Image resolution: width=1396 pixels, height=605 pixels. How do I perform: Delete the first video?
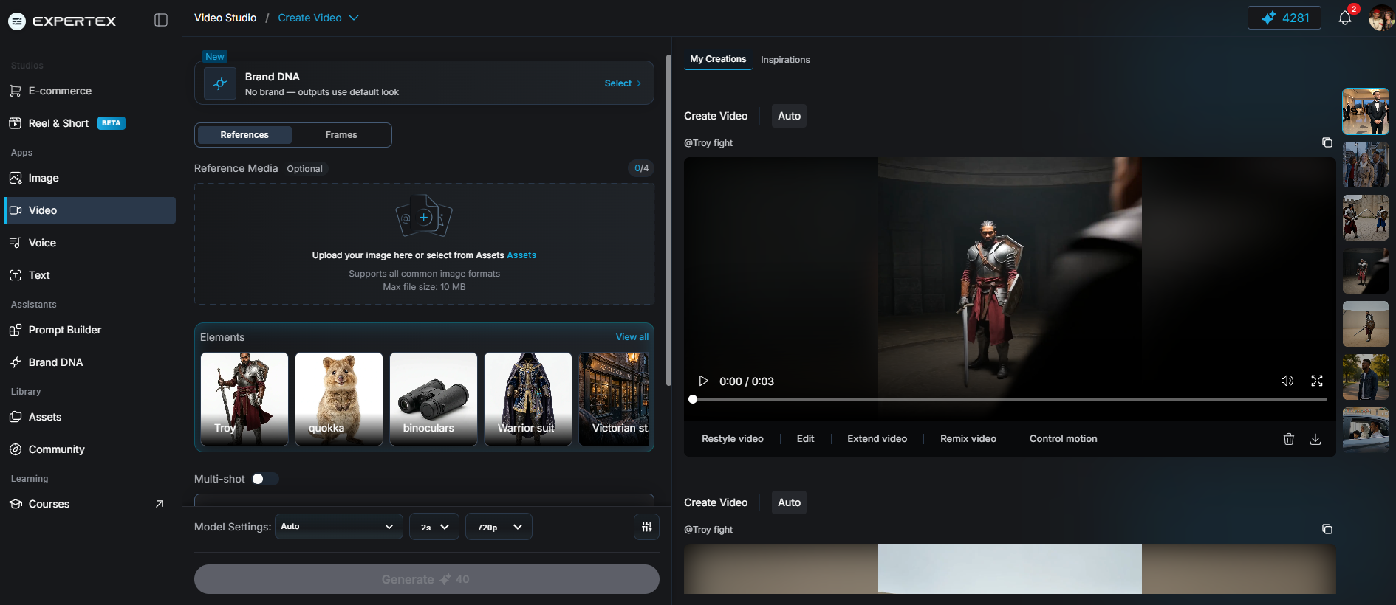coord(1288,439)
